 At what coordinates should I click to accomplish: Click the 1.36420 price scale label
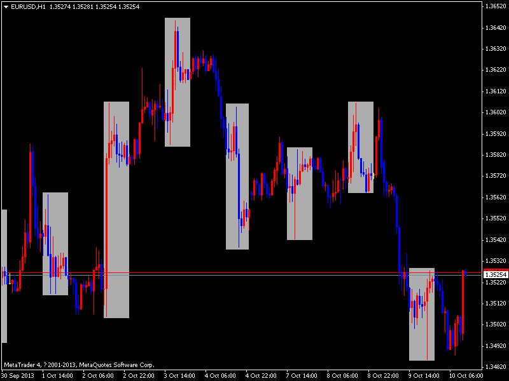pyautogui.click(x=496, y=28)
